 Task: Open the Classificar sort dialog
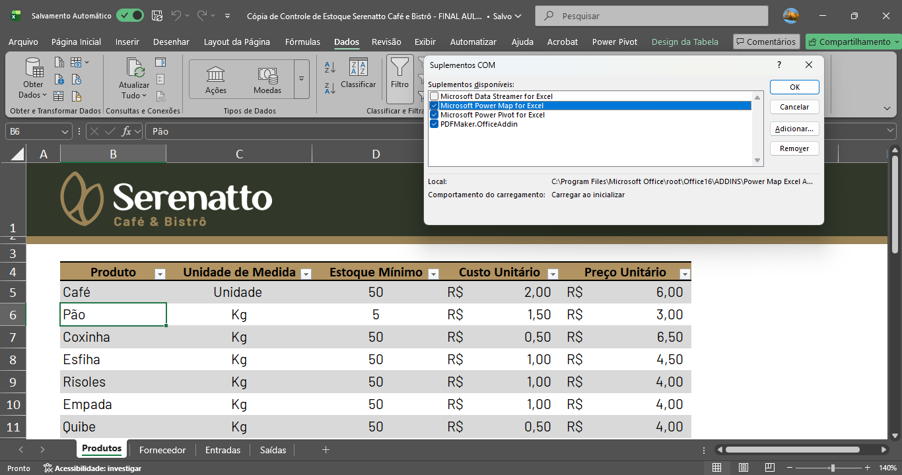(359, 74)
